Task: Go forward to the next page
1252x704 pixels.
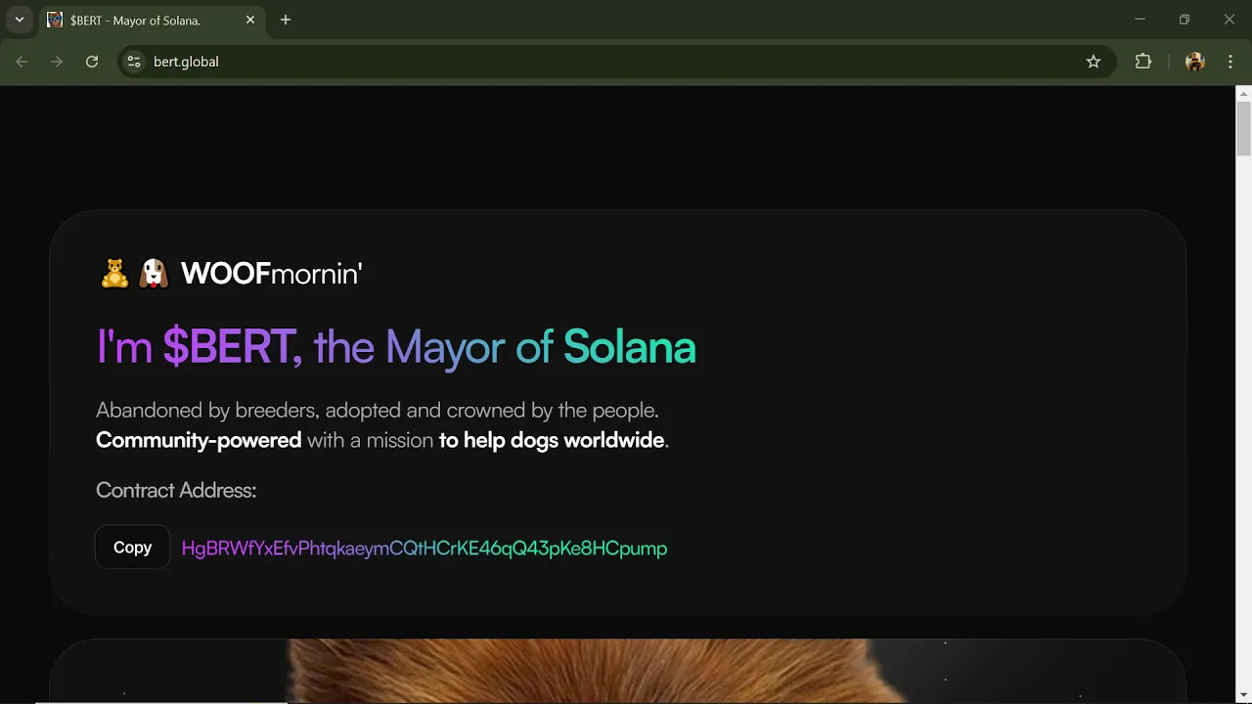Action: pos(57,62)
